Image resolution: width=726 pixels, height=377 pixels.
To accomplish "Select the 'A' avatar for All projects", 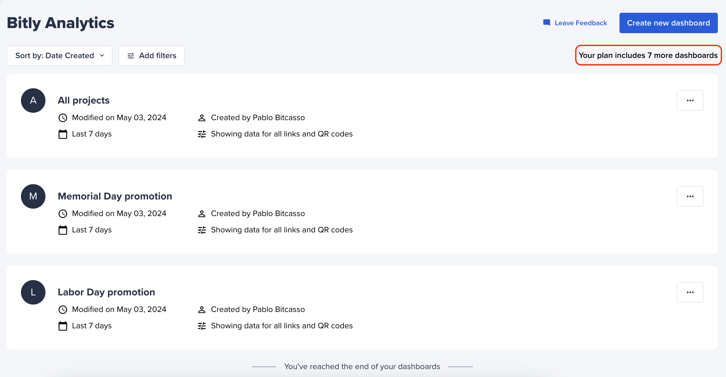I will 33,100.
